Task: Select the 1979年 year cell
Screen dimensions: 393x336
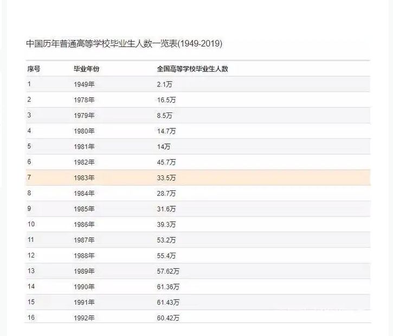Action: coord(84,115)
